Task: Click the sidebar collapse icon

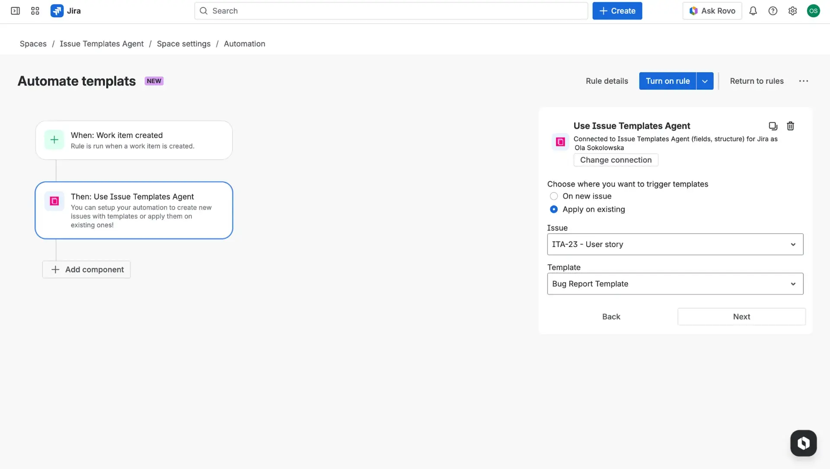Action: pyautogui.click(x=15, y=11)
